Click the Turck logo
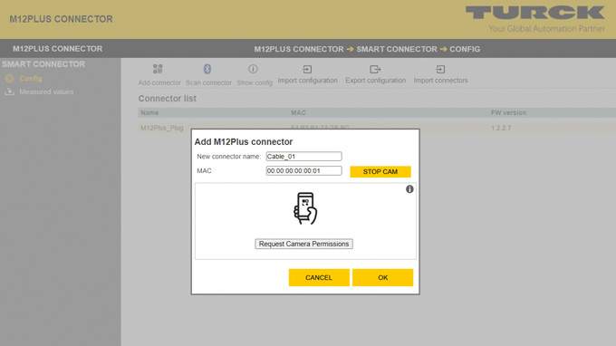The image size is (616, 346). (x=535, y=13)
